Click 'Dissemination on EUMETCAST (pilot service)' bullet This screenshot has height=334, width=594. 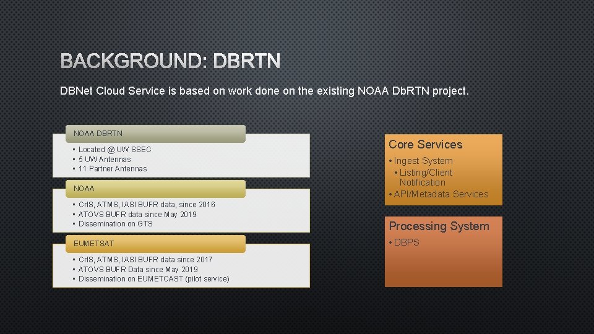click(154, 279)
